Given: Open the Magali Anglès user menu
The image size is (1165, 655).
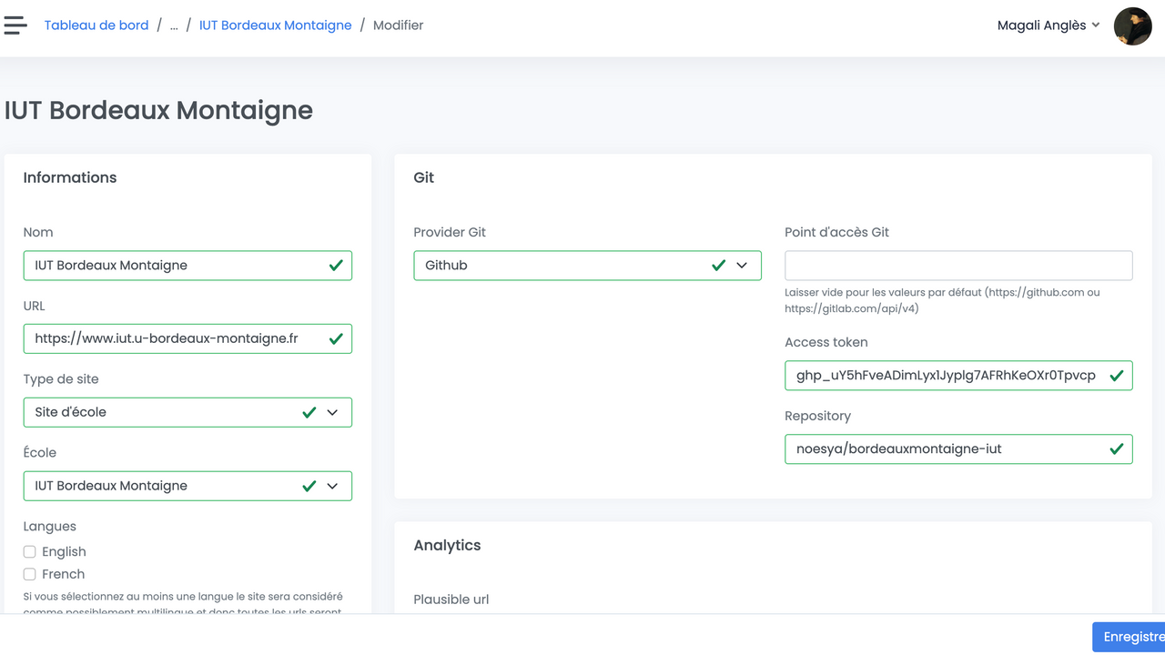Looking at the screenshot, I should pos(1048,25).
